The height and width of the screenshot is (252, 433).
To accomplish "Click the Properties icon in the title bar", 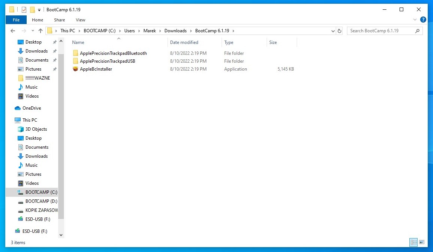I will 24,10.
